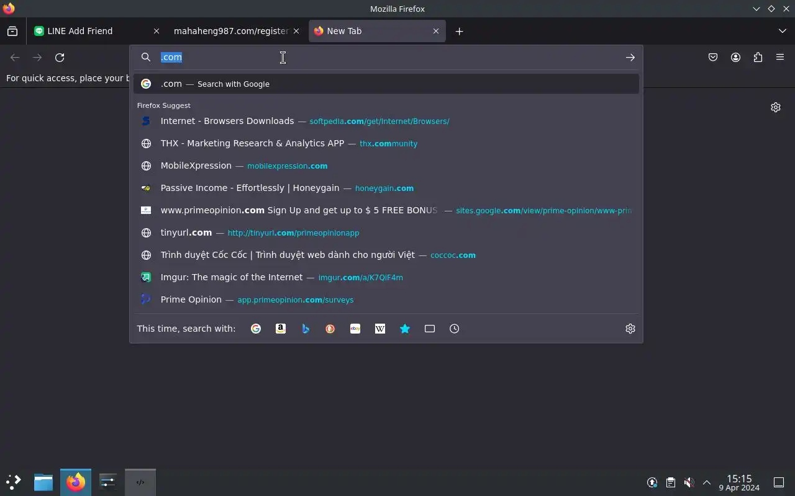The height and width of the screenshot is (496, 795).
Task: Click the Go arrow in address bar
Action: [x=630, y=57]
